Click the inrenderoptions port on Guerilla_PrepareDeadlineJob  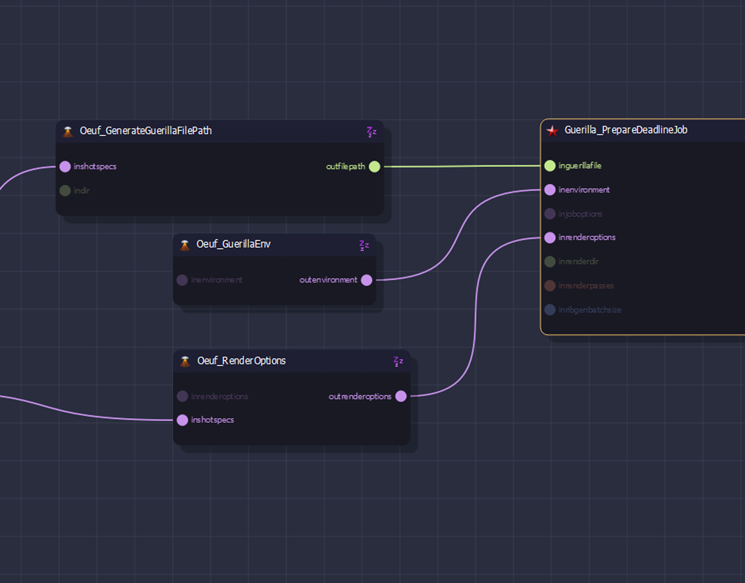[550, 238]
